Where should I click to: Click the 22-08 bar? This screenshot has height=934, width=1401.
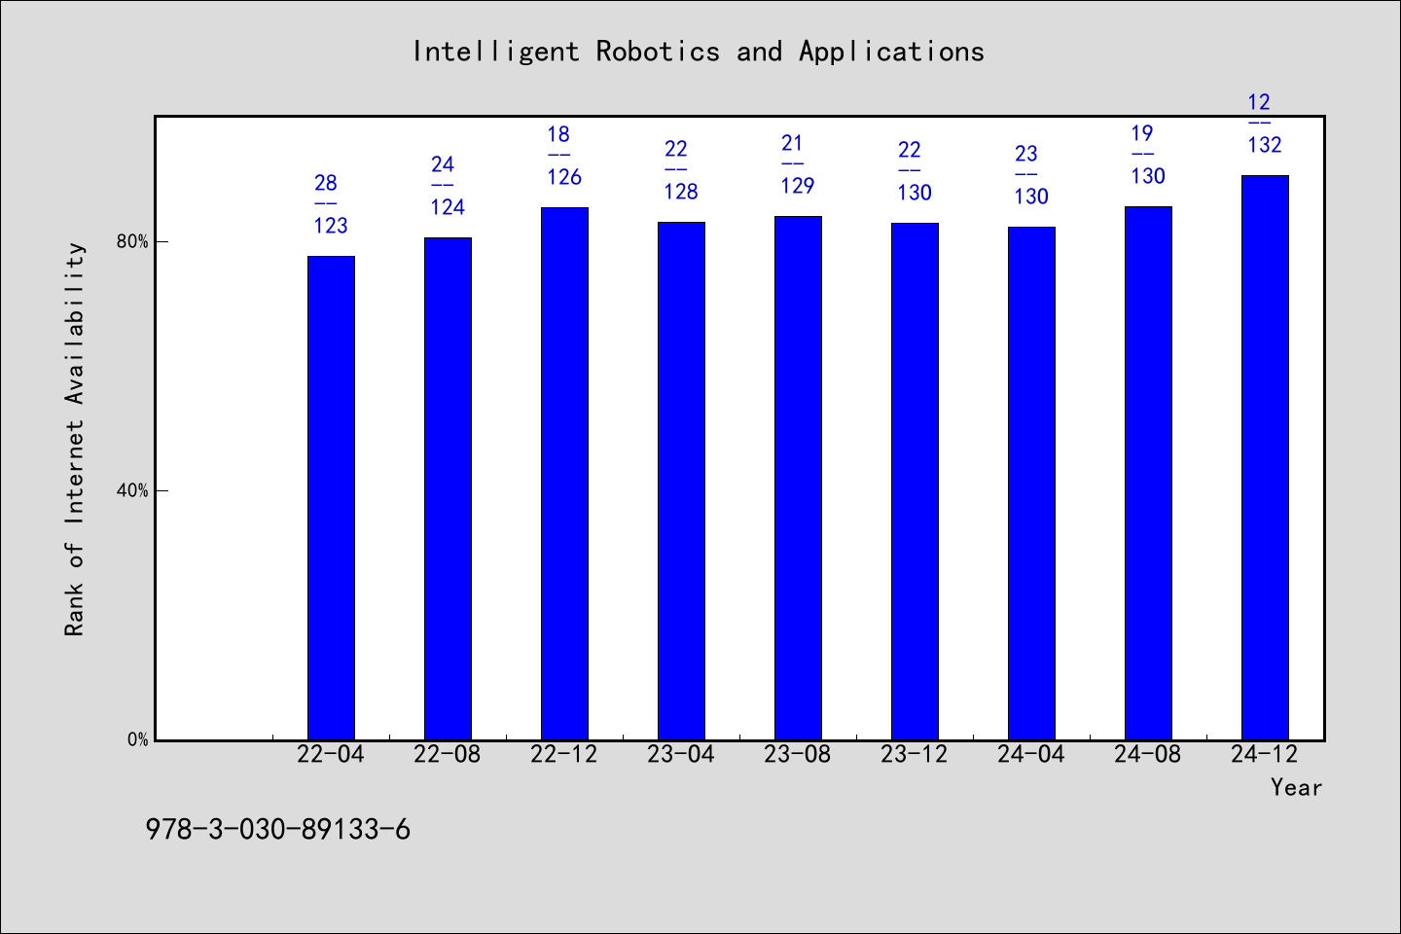tap(448, 488)
